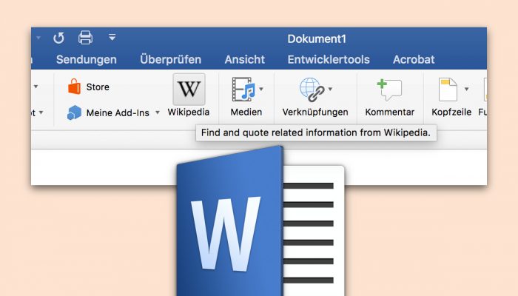This screenshot has height=296, width=518.
Task: Click the blue Meine Add-Ins cube icon
Action: [74, 112]
